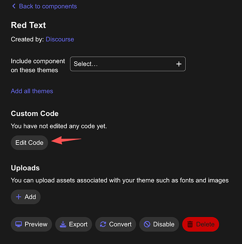Click the ban circle icon on Disable
The height and width of the screenshot is (244, 242).
[x=147, y=224]
